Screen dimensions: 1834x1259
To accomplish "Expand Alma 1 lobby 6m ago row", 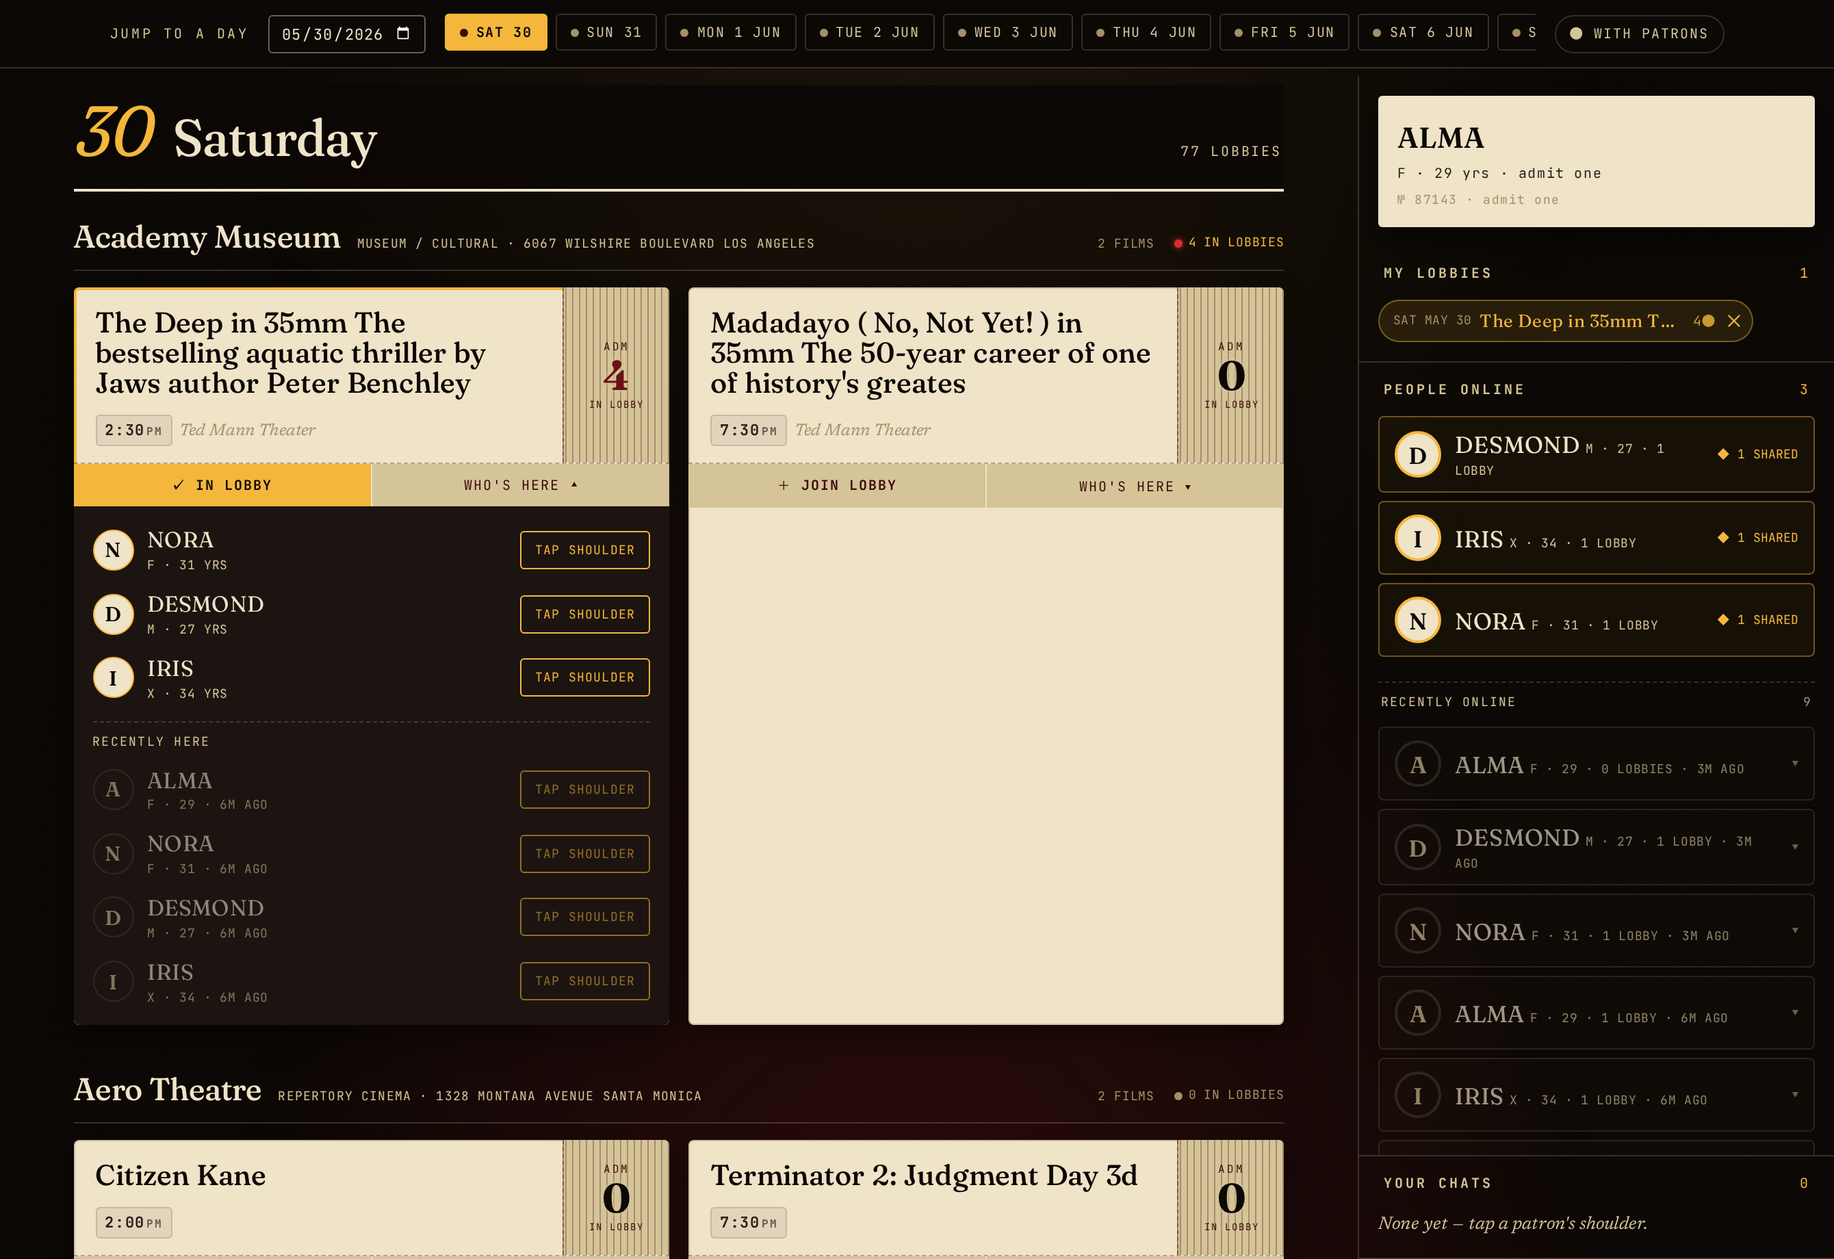I will pyautogui.click(x=1795, y=1013).
